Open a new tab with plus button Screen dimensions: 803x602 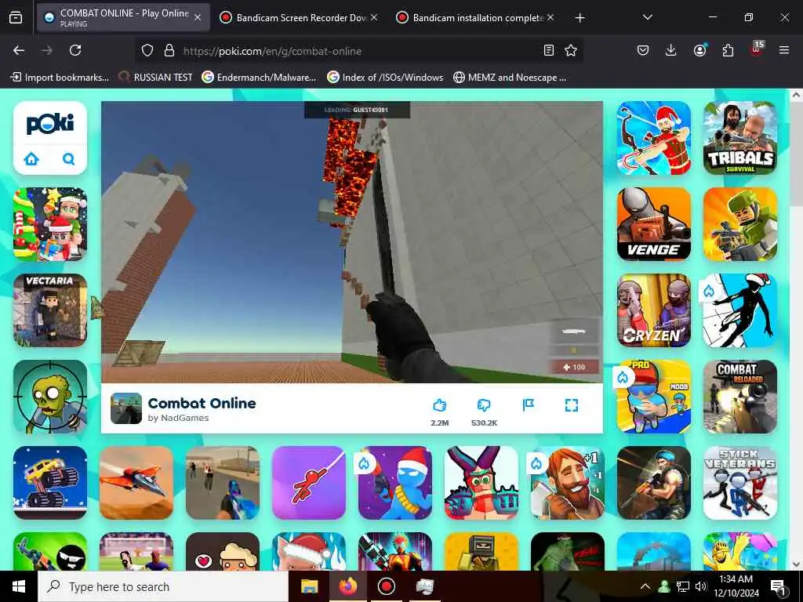pos(580,18)
